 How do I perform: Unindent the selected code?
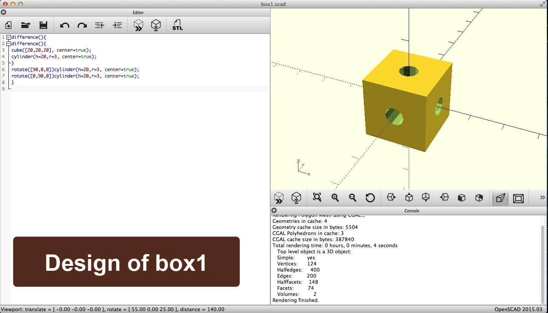100,25
